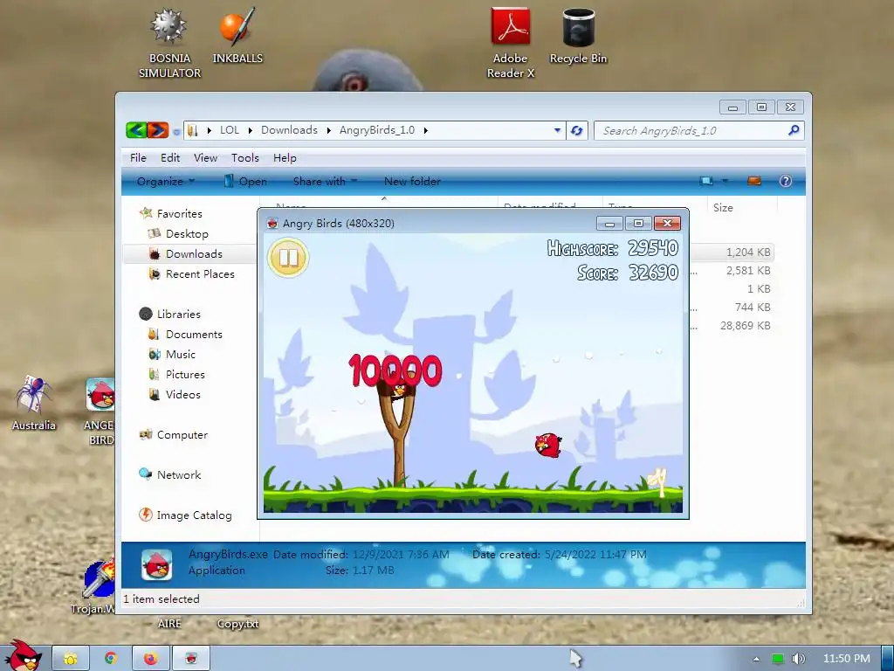Viewport: 894px width, 671px height.
Task: Open Explorer help question mark
Action: 785,181
